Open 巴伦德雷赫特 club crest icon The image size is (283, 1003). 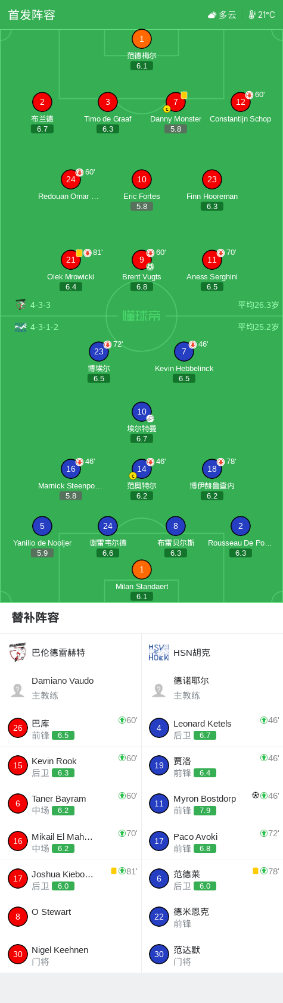pyautogui.click(x=18, y=653)
